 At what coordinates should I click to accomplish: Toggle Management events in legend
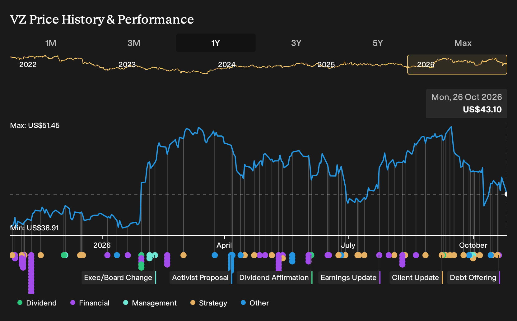click(150, 303)
